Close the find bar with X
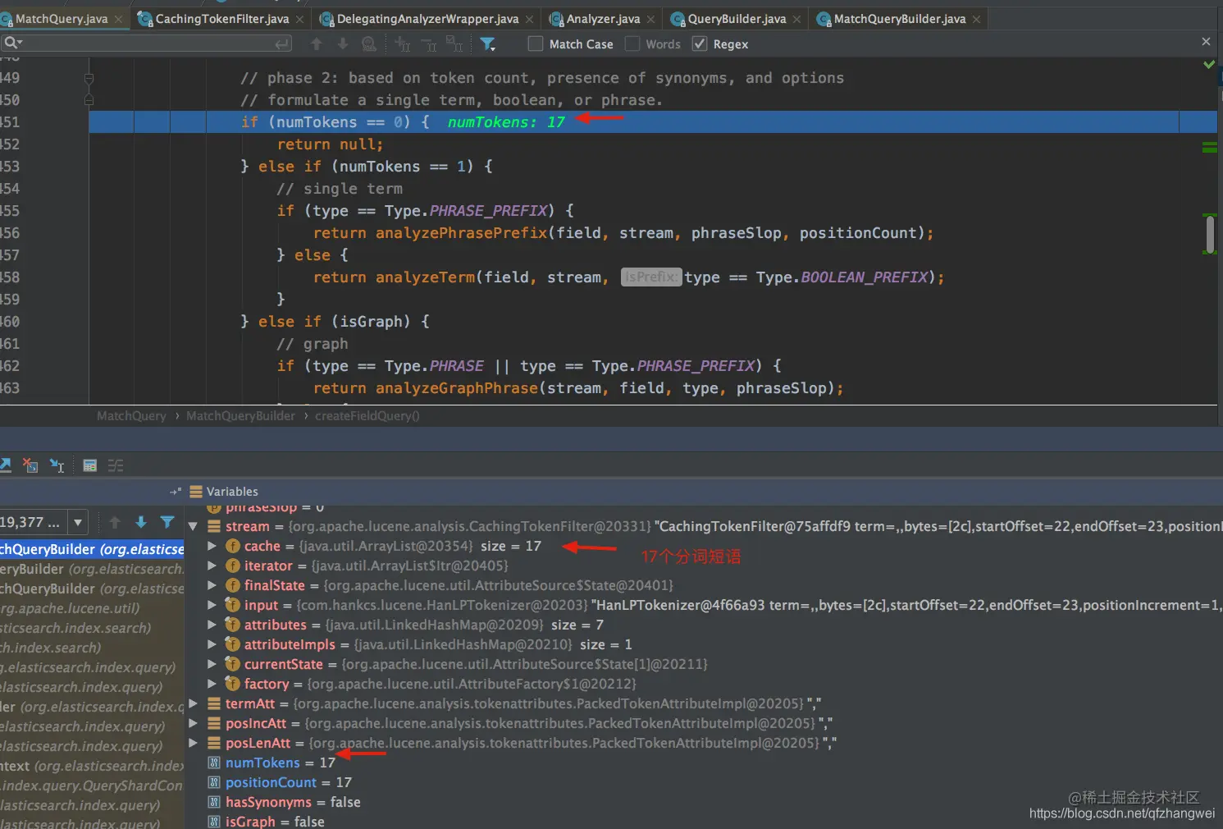Viewport: 1223px width, 829px height. [1206, 42]
